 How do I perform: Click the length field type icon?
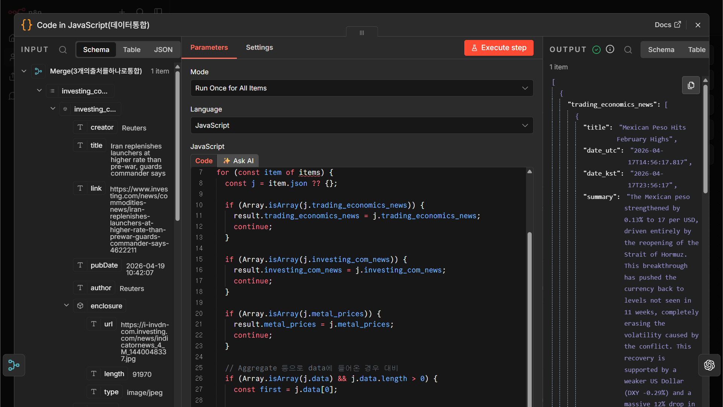[x=94, y=374]
